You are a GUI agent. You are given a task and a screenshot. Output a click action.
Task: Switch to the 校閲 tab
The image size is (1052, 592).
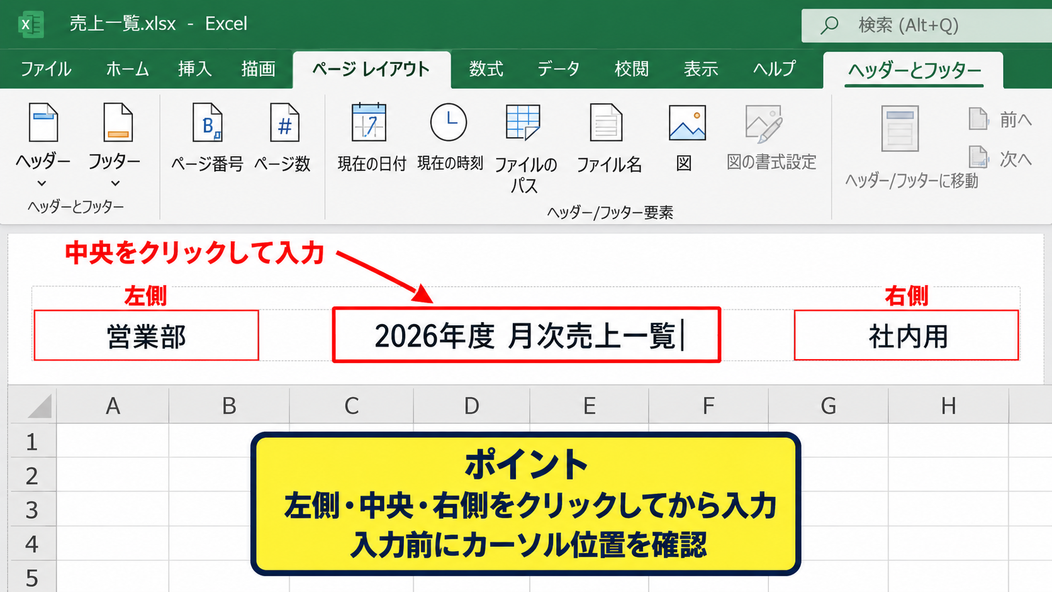[x=631, y=69]
